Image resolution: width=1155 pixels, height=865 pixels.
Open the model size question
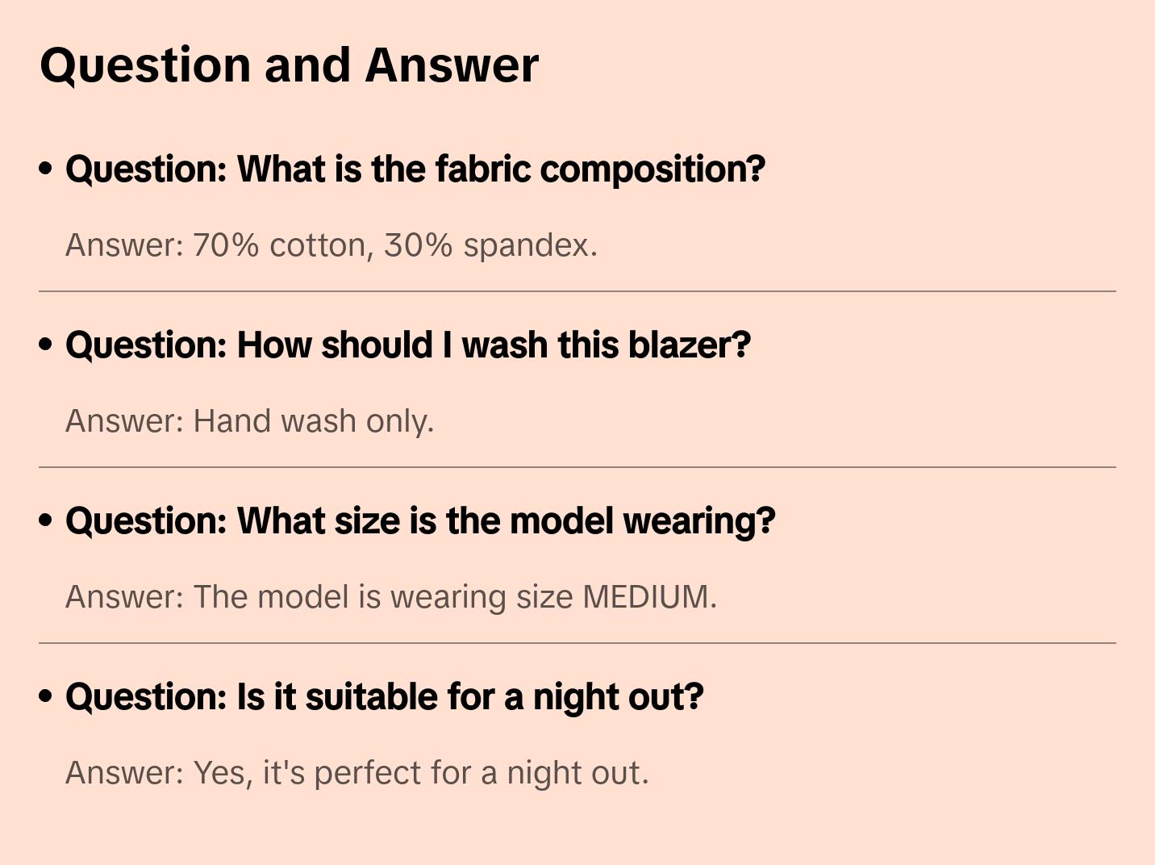(x=419, y=521)
